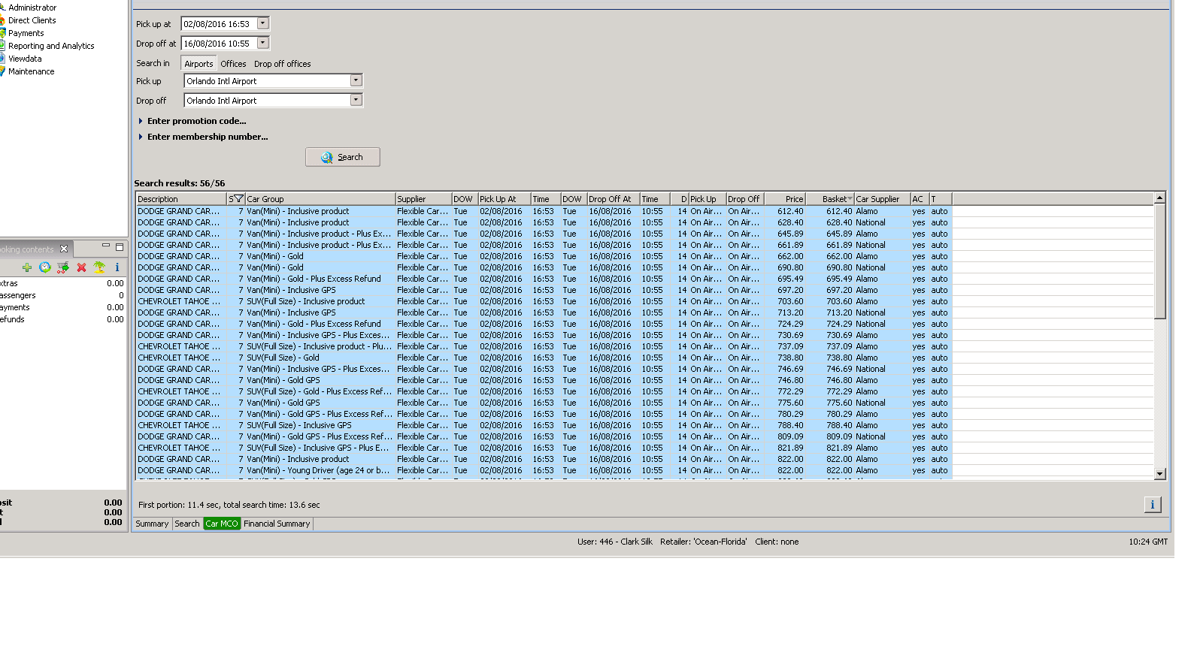Open the Pick up airport dropdown
This screenshot has width=1203, height=646.
coord(356,80)
